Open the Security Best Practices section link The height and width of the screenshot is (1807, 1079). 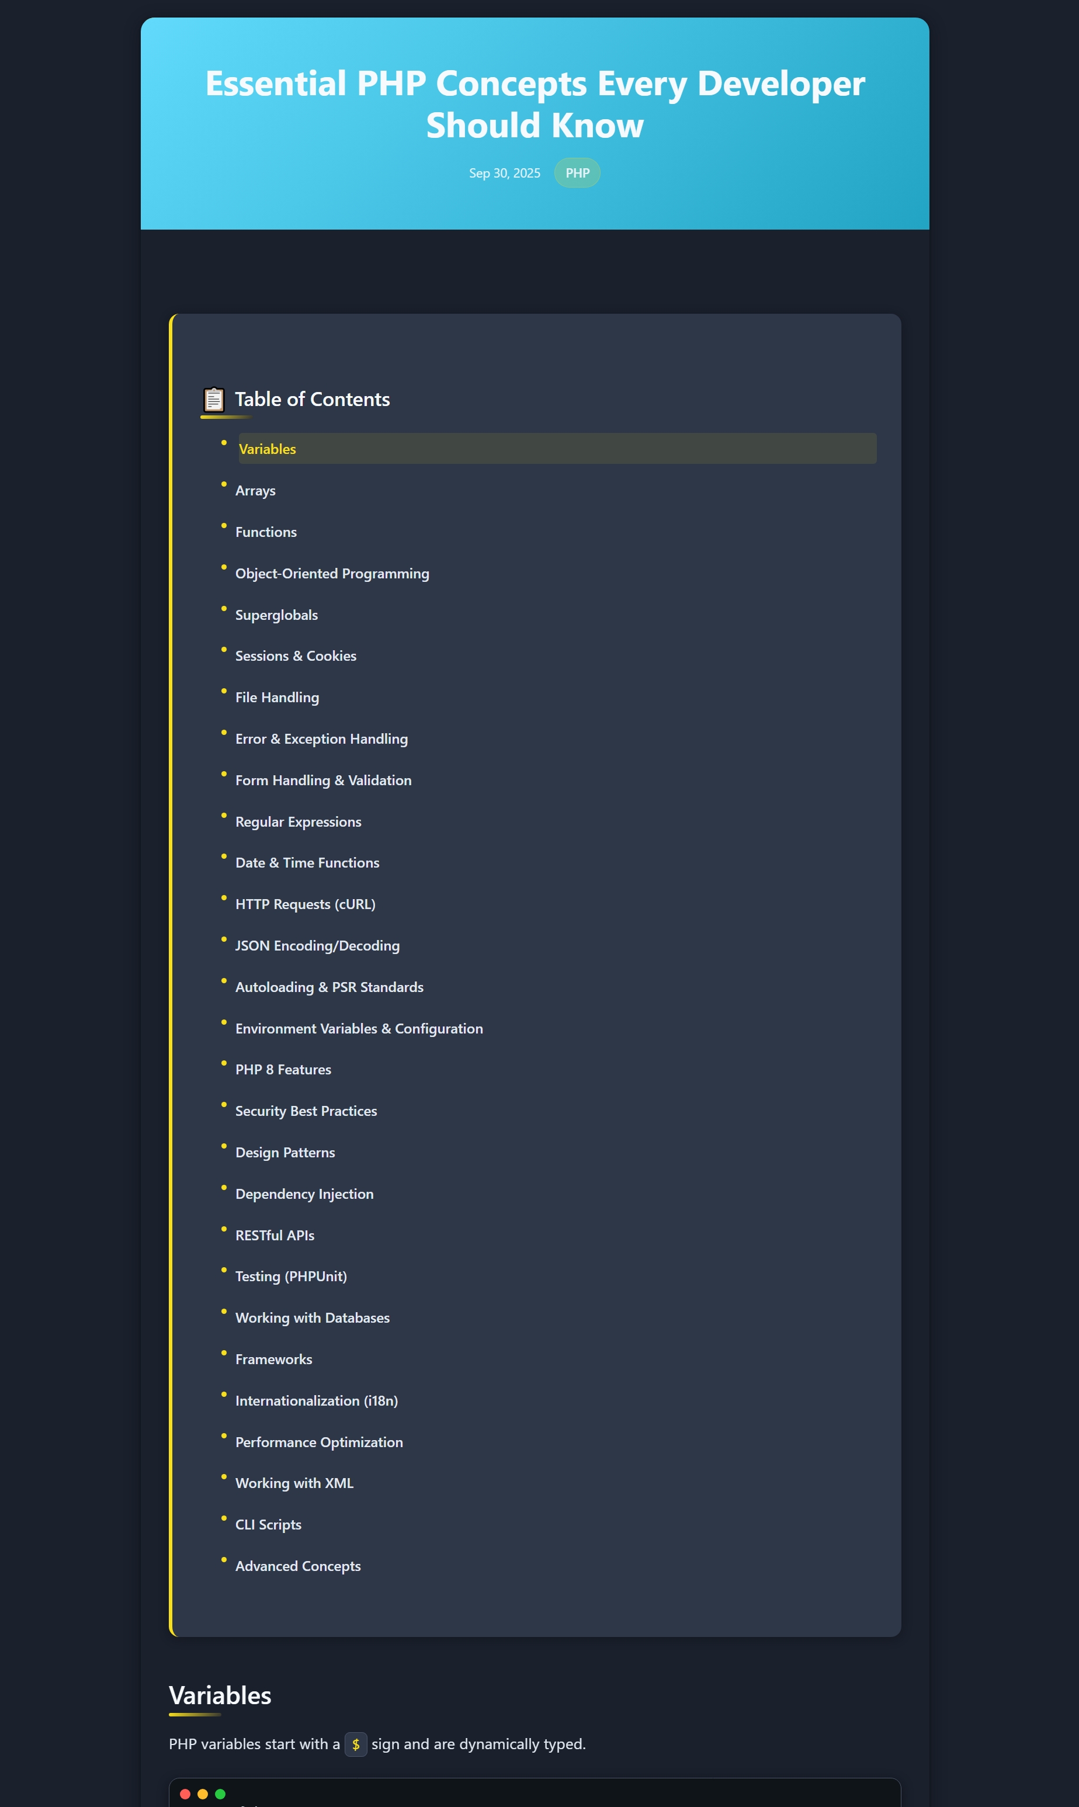[x=306, y=1111]
